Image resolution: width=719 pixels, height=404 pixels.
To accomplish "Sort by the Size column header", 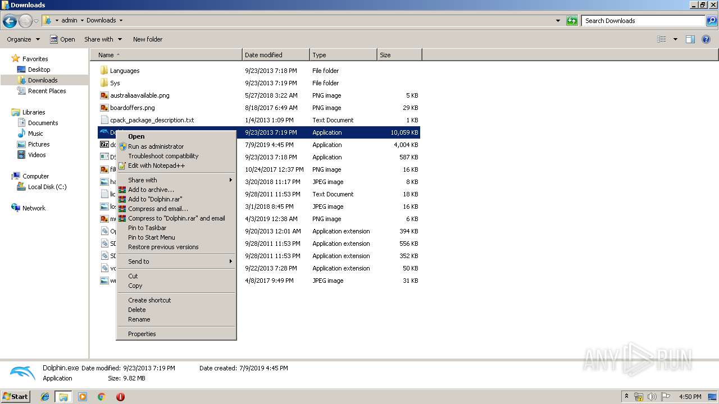I will (x=399, y=55).
